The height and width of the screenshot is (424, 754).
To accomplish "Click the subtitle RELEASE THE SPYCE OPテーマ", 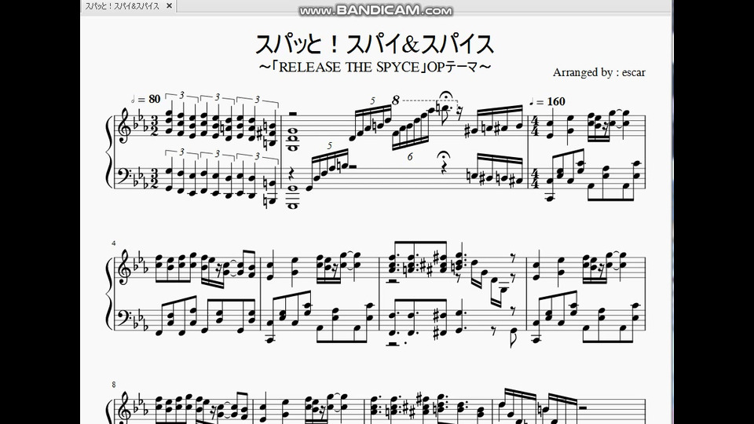I will [x=375, y=67].
